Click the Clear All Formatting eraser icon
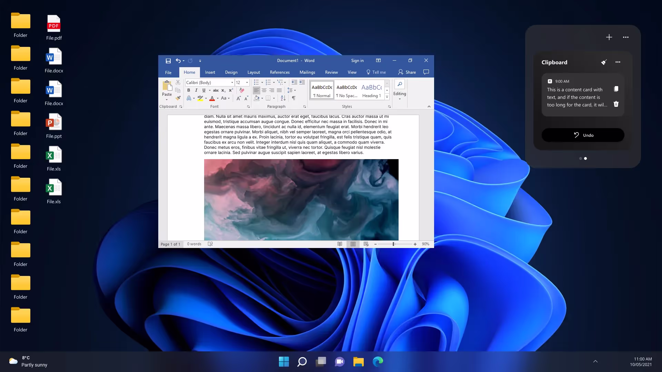Viewport: 662px width, 372px height. pos(242,90)
